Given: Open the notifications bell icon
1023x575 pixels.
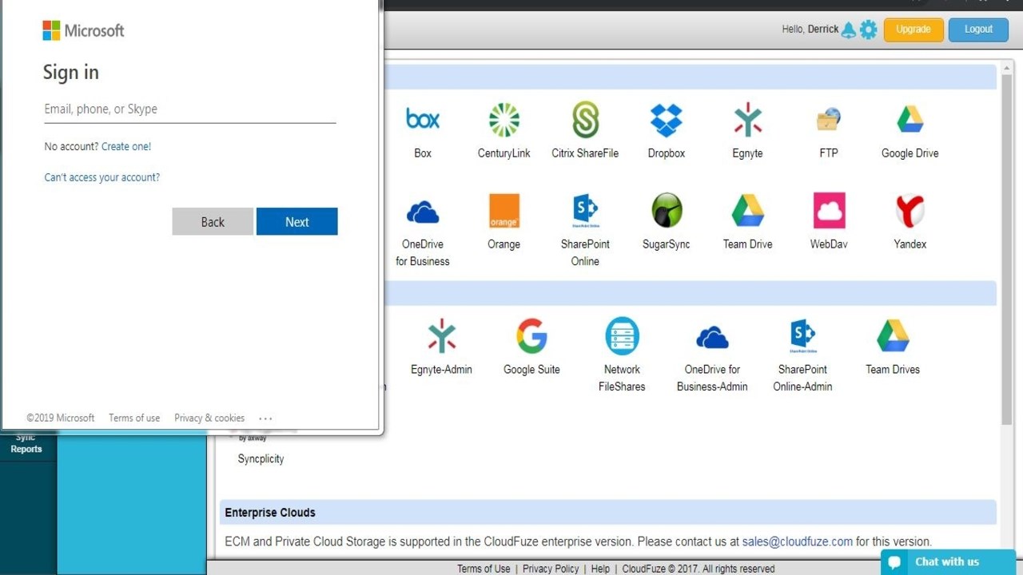Looking at the screenshot, I should pyautogui.click(x=849, y=30).
